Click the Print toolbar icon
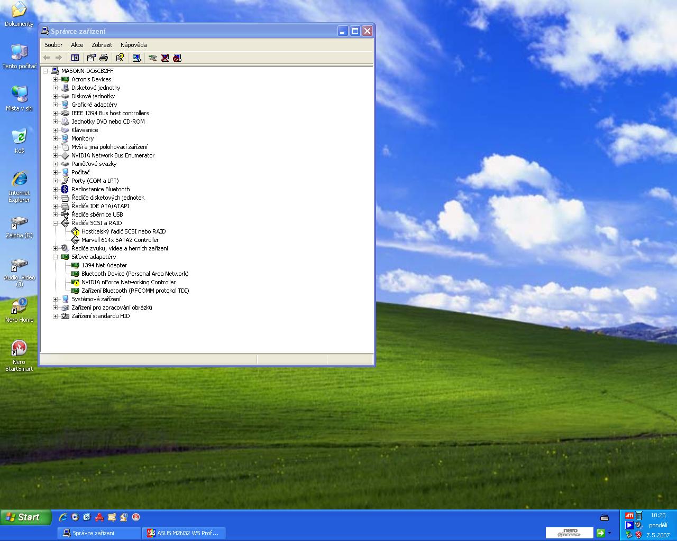677x541 pixels. tap(104, 58)
